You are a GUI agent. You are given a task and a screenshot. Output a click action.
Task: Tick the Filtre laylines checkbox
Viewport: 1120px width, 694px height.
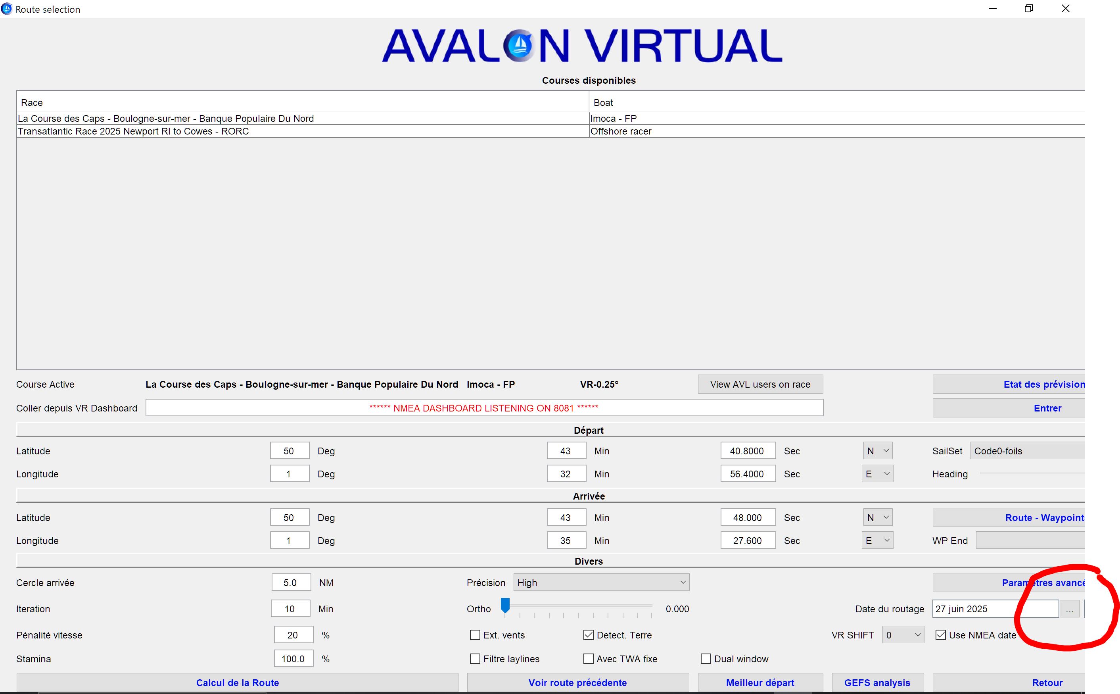pyautogui.click(x=475, y=659)
